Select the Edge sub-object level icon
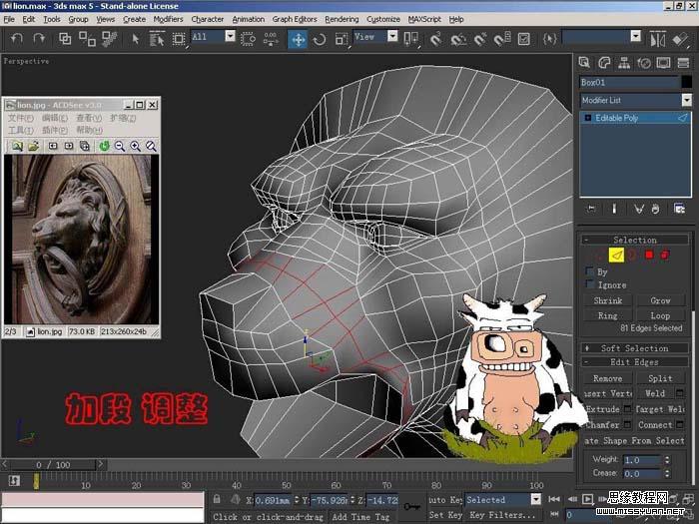The height and width of the screenshot is (524, 699). coord(616,255)
